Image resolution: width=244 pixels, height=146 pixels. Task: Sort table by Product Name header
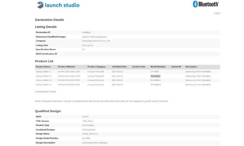(43, 67)
